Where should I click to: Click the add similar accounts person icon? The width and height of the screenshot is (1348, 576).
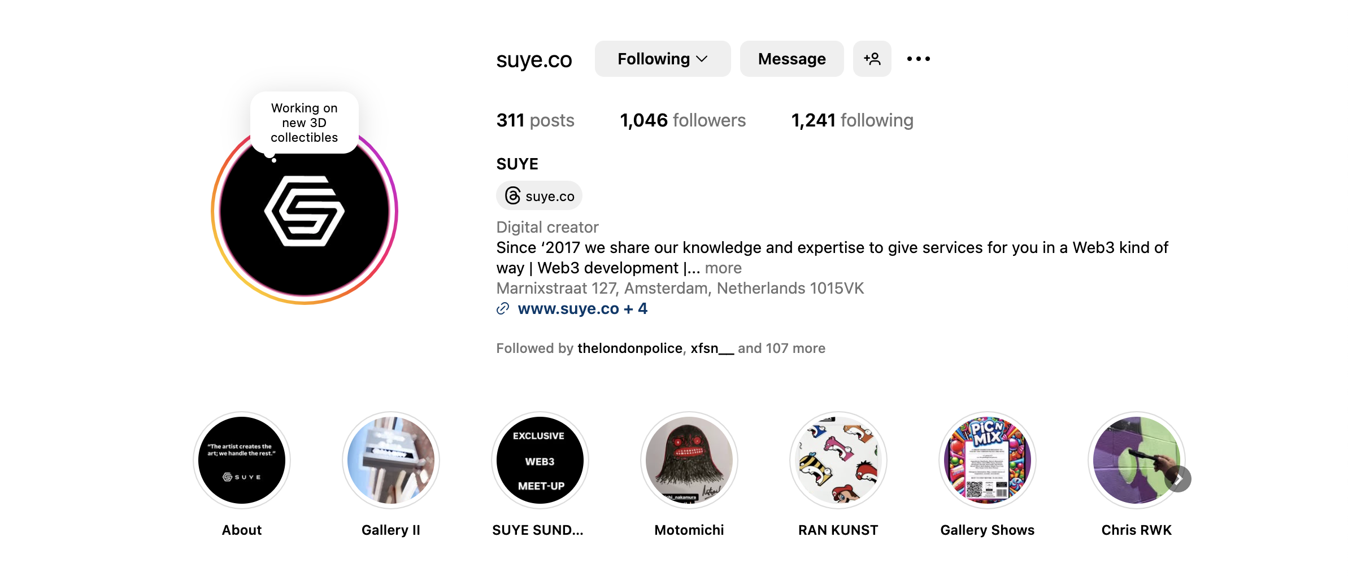pyautogui.click(x=872, y=59)
